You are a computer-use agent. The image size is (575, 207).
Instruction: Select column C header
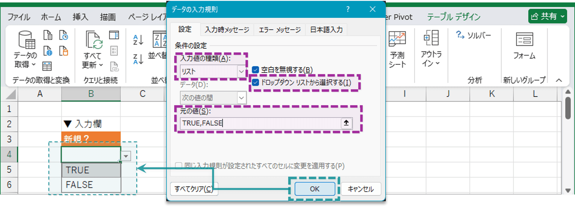(x=143, y=94)
